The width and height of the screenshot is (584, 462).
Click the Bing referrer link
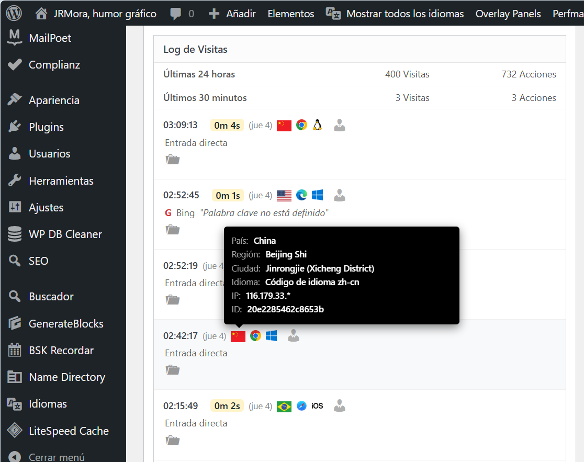tap(185, 212)
